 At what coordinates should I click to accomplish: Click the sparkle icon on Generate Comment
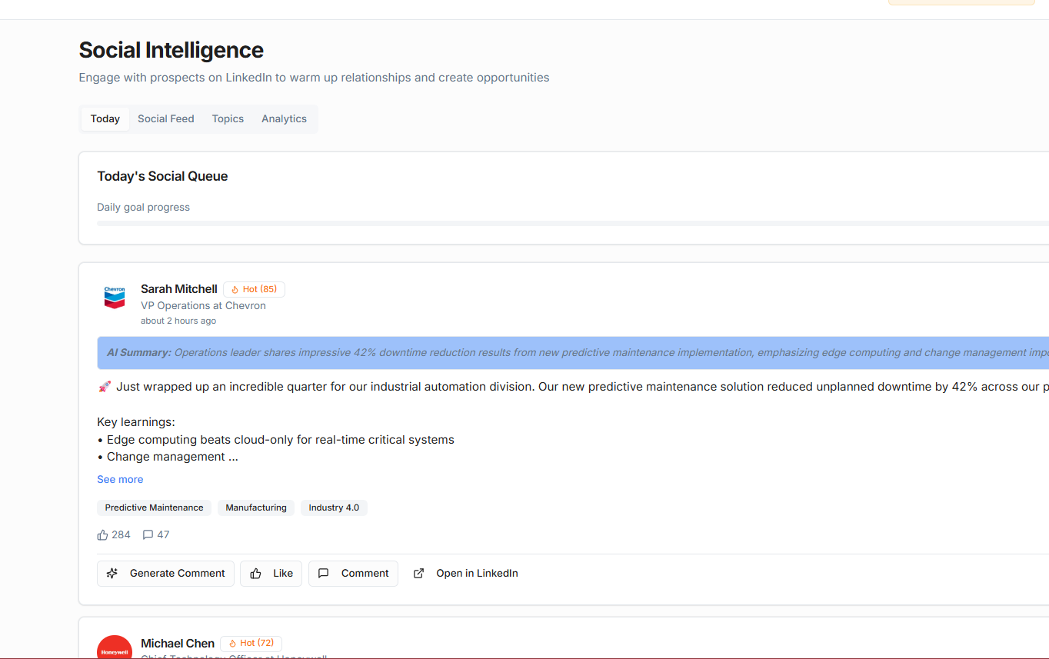coord(112,574)
